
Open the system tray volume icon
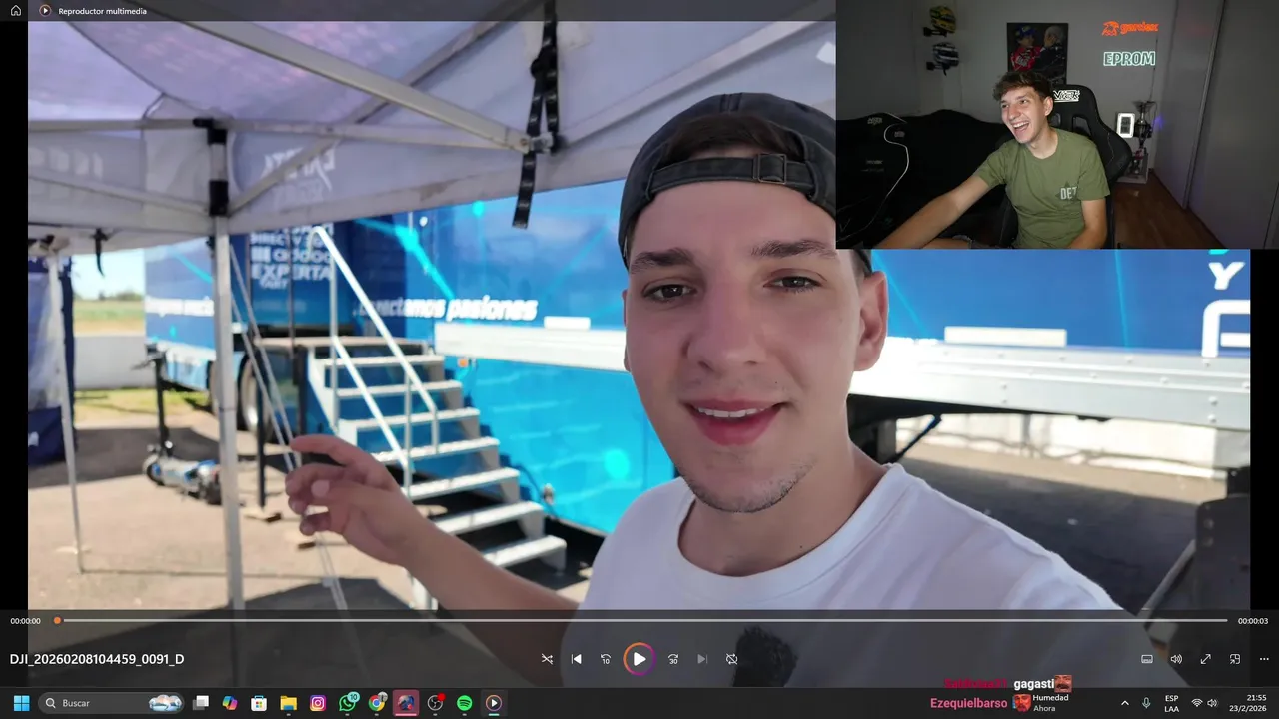point(1213,703)
